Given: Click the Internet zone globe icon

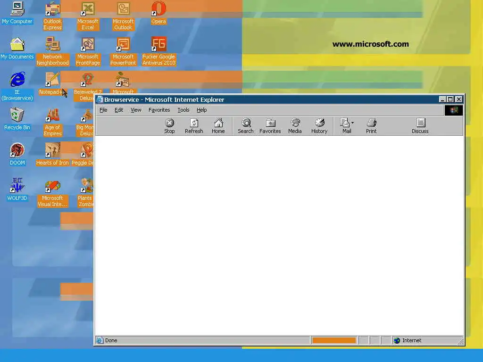Looking at the screenshot, I should (x=397, y=340).
